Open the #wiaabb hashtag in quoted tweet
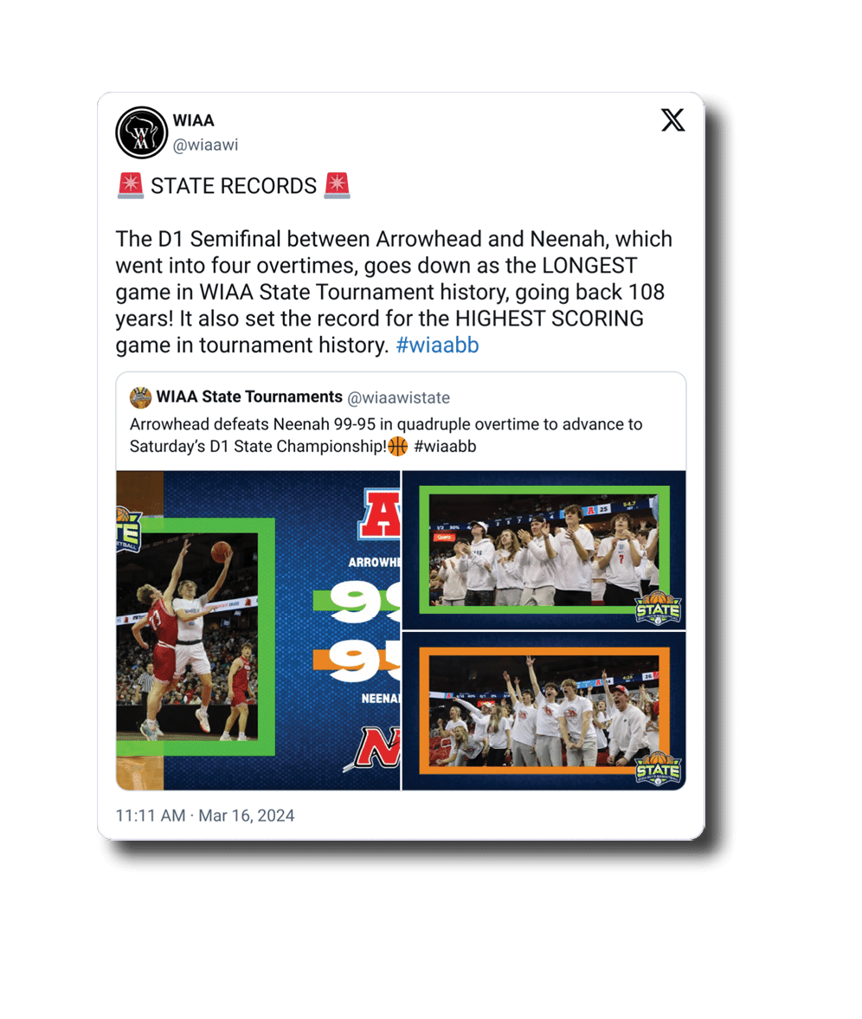 click(445, 447)
